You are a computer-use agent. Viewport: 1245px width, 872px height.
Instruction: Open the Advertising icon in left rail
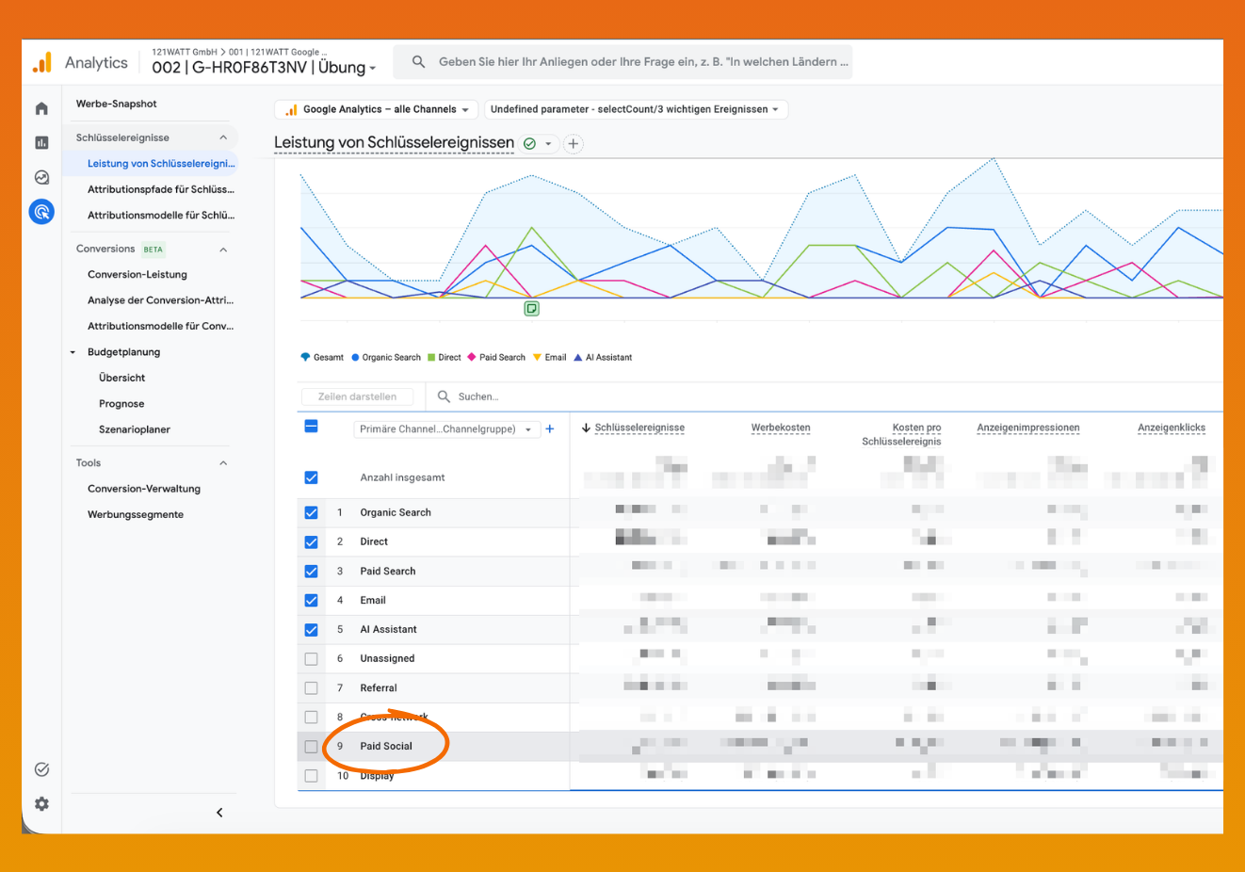pyautogui.click(x=41, y=212)
